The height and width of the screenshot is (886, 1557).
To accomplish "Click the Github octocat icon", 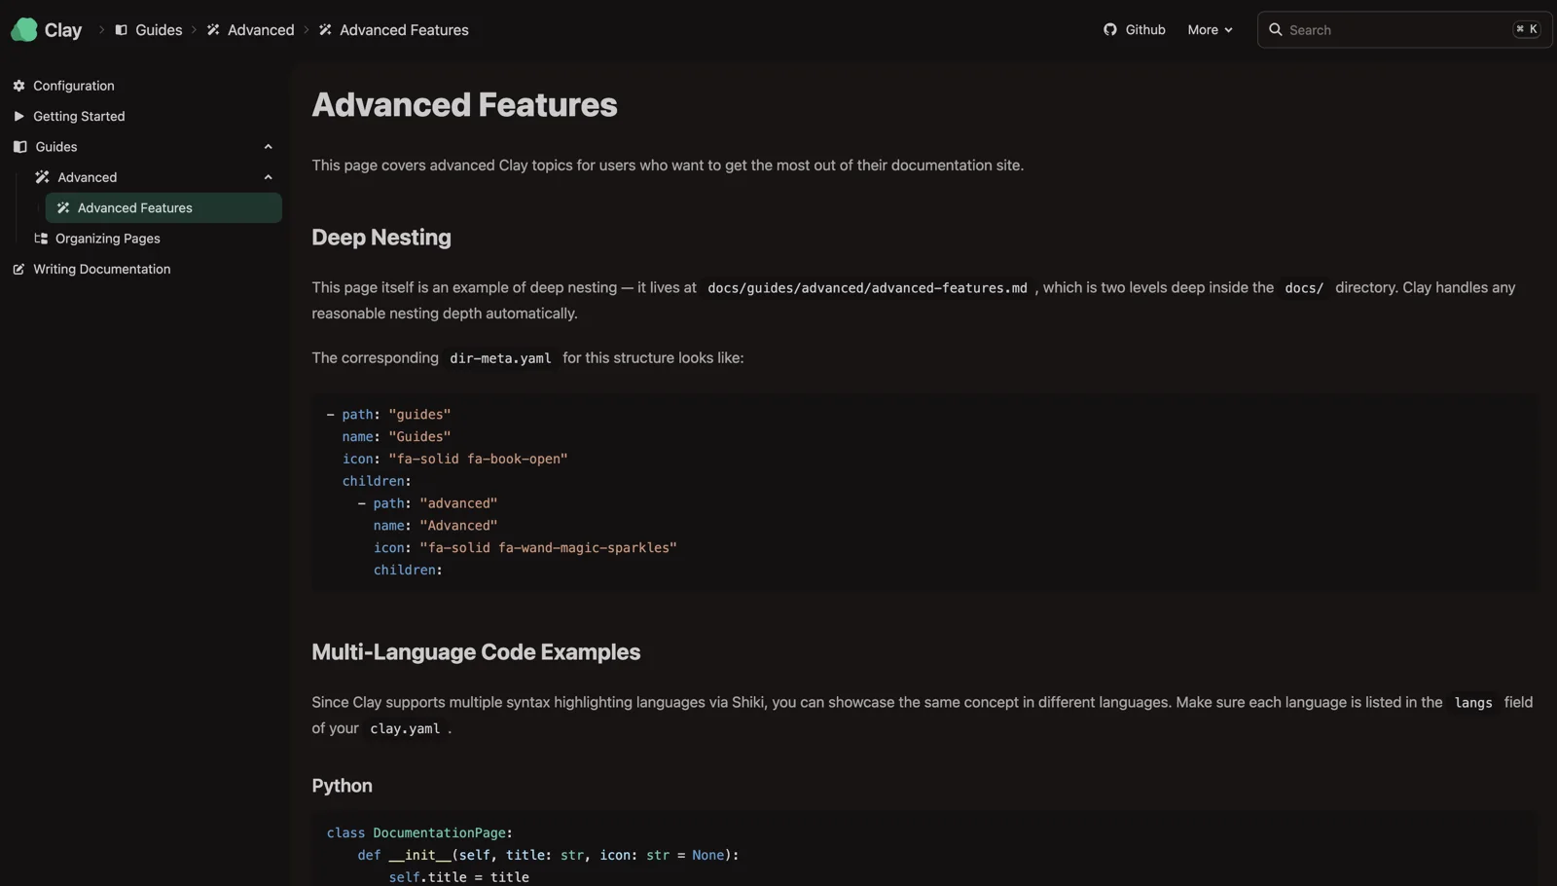I will coord(1110,29).
